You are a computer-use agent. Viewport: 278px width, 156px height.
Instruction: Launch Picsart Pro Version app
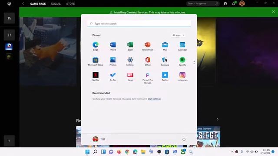[148, 78]
